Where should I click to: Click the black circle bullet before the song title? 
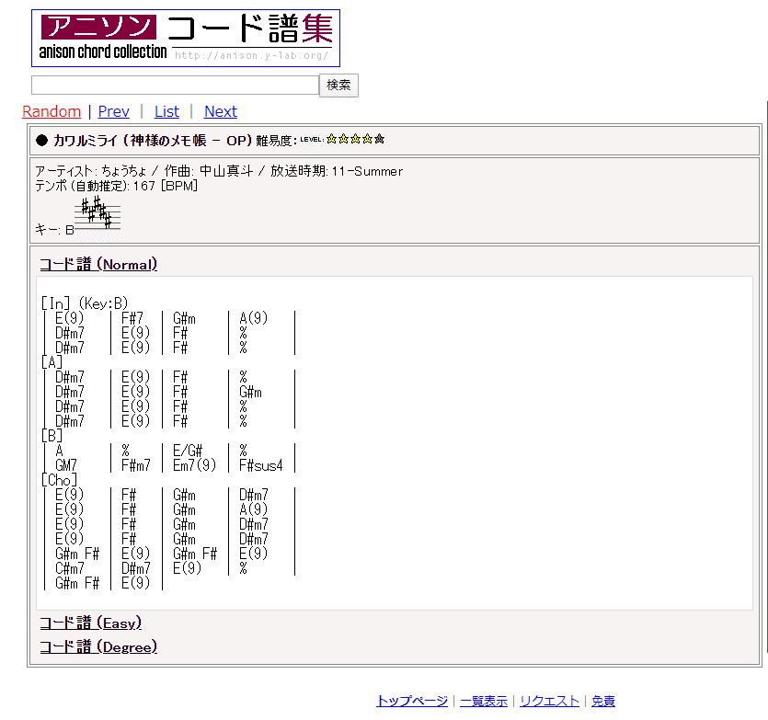40,140
